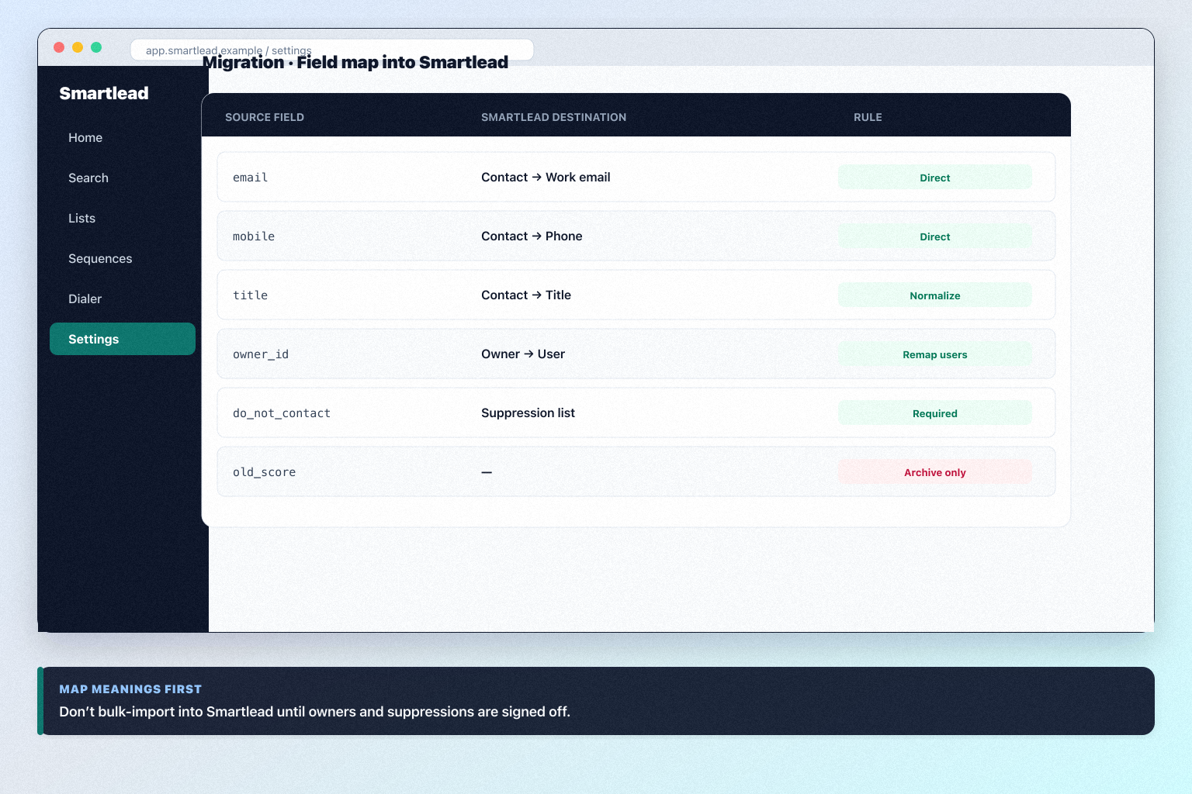The height and width of the screenshot is (794, 1192).
Task: Close the window with the red button
Action: [x=59, y=47]
